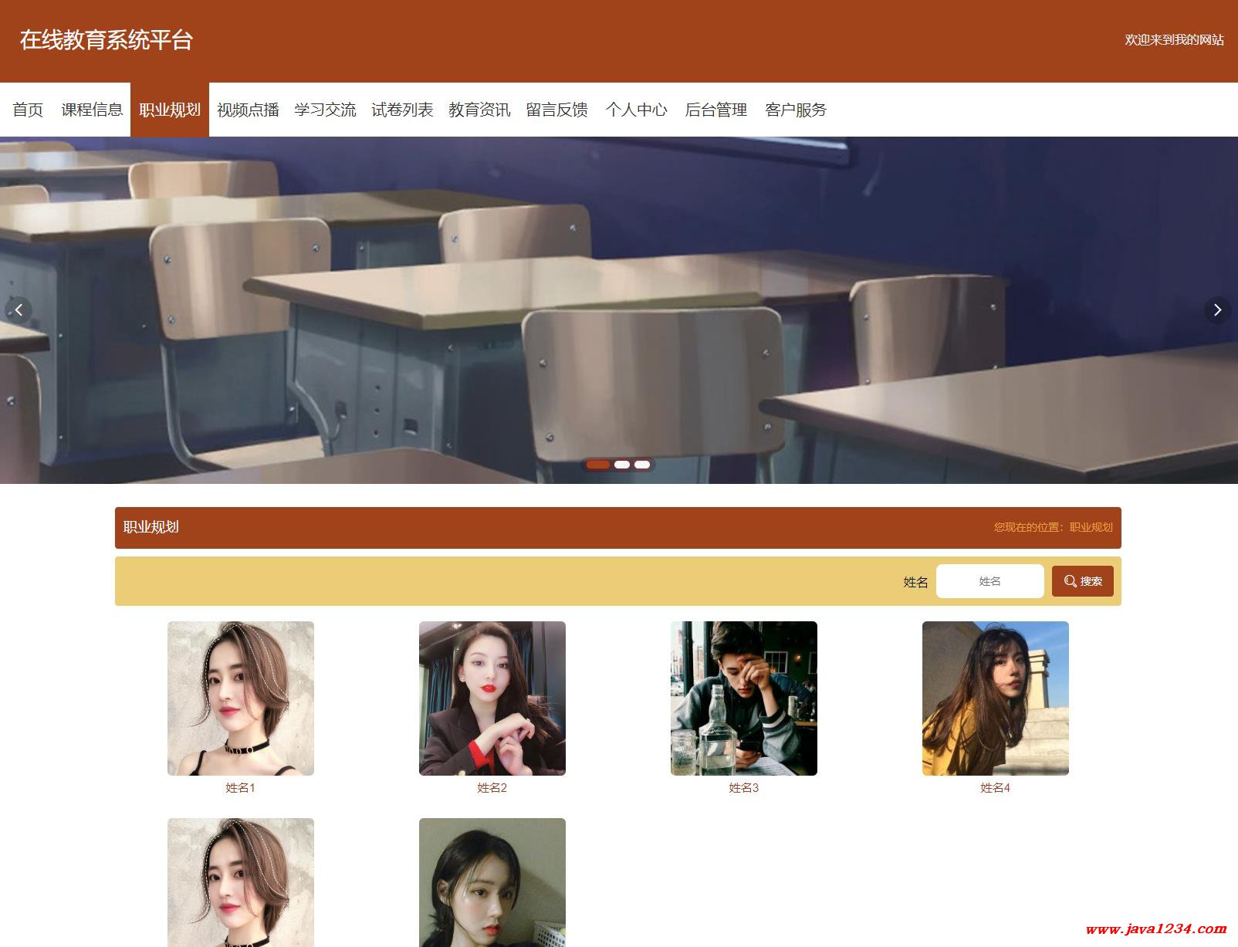Open the 教育资讯 nav item
1238x947 pixels.
[x=479, y=110]
